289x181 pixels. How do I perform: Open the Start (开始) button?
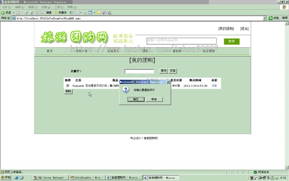(6, 177)
